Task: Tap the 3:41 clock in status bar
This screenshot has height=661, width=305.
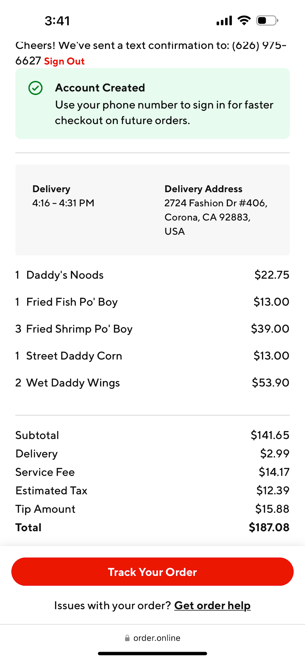Action: click(57, 21)
